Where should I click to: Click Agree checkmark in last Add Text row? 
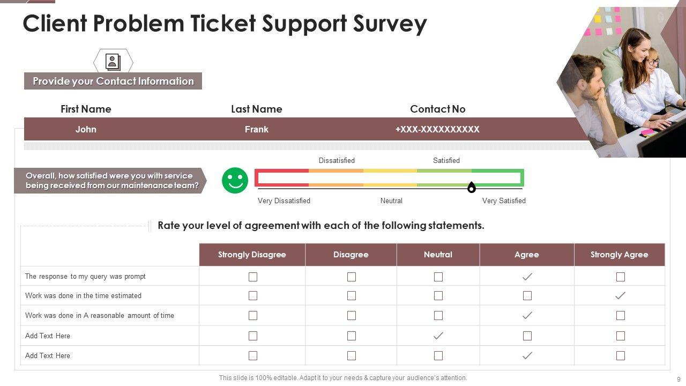(x=527, y=355)
